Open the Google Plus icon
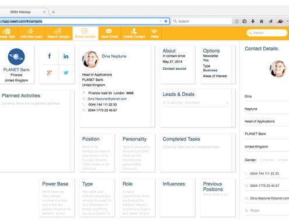This screenshot has height=220, width=289. [x=49, y=73]
